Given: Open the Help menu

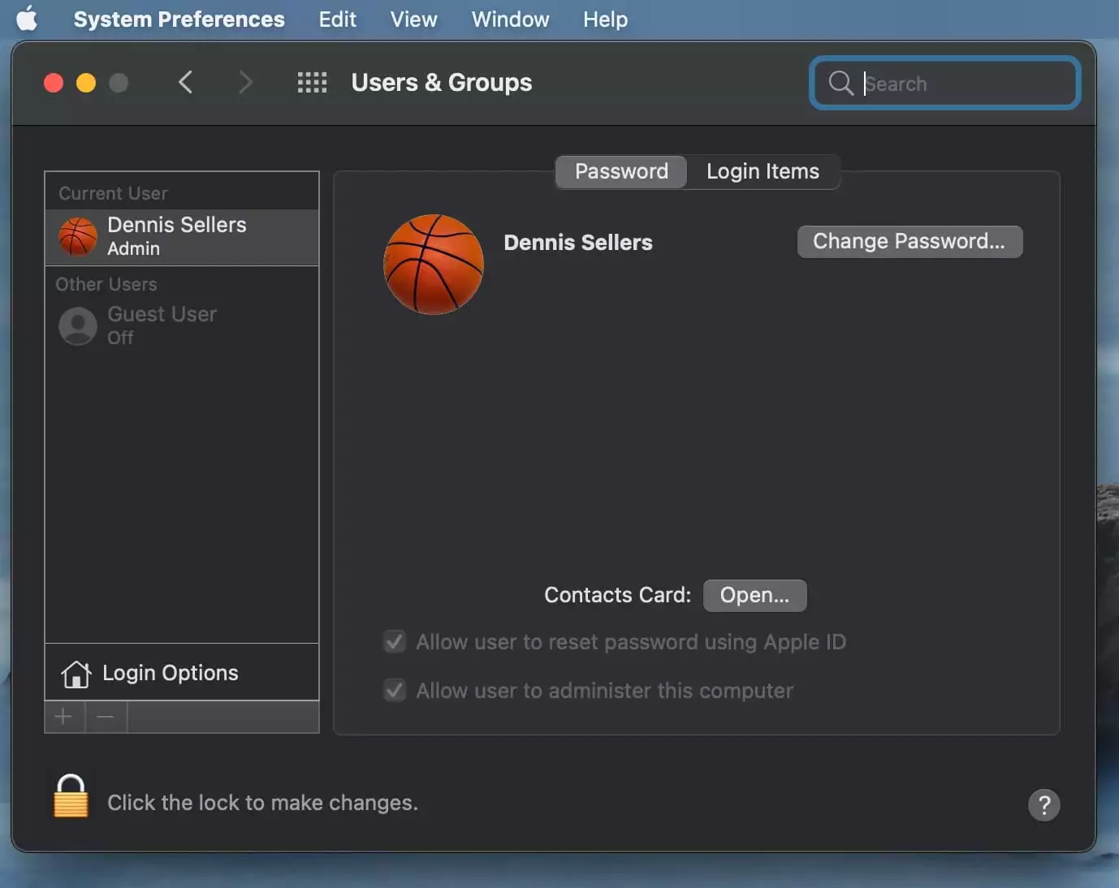Looking at the screenshot, I should (x=605, y=19).
